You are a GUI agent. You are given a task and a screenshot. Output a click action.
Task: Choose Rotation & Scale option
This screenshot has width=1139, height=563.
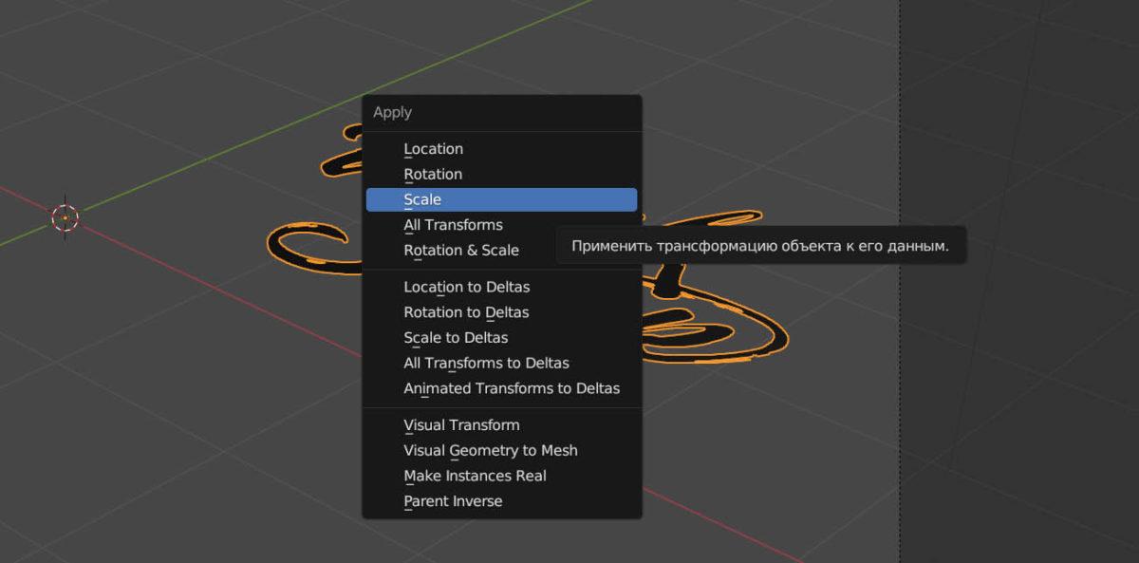pos(501,251)
